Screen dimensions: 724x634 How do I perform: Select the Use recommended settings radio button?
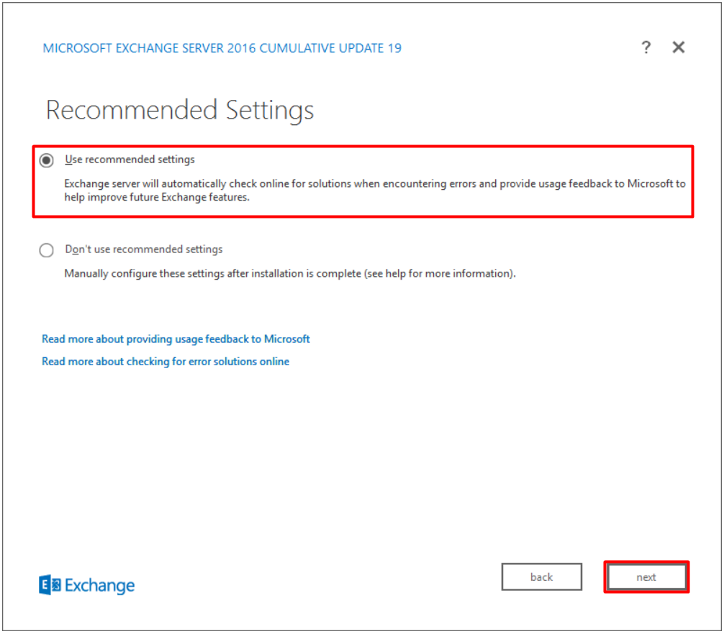pos(46,160)
